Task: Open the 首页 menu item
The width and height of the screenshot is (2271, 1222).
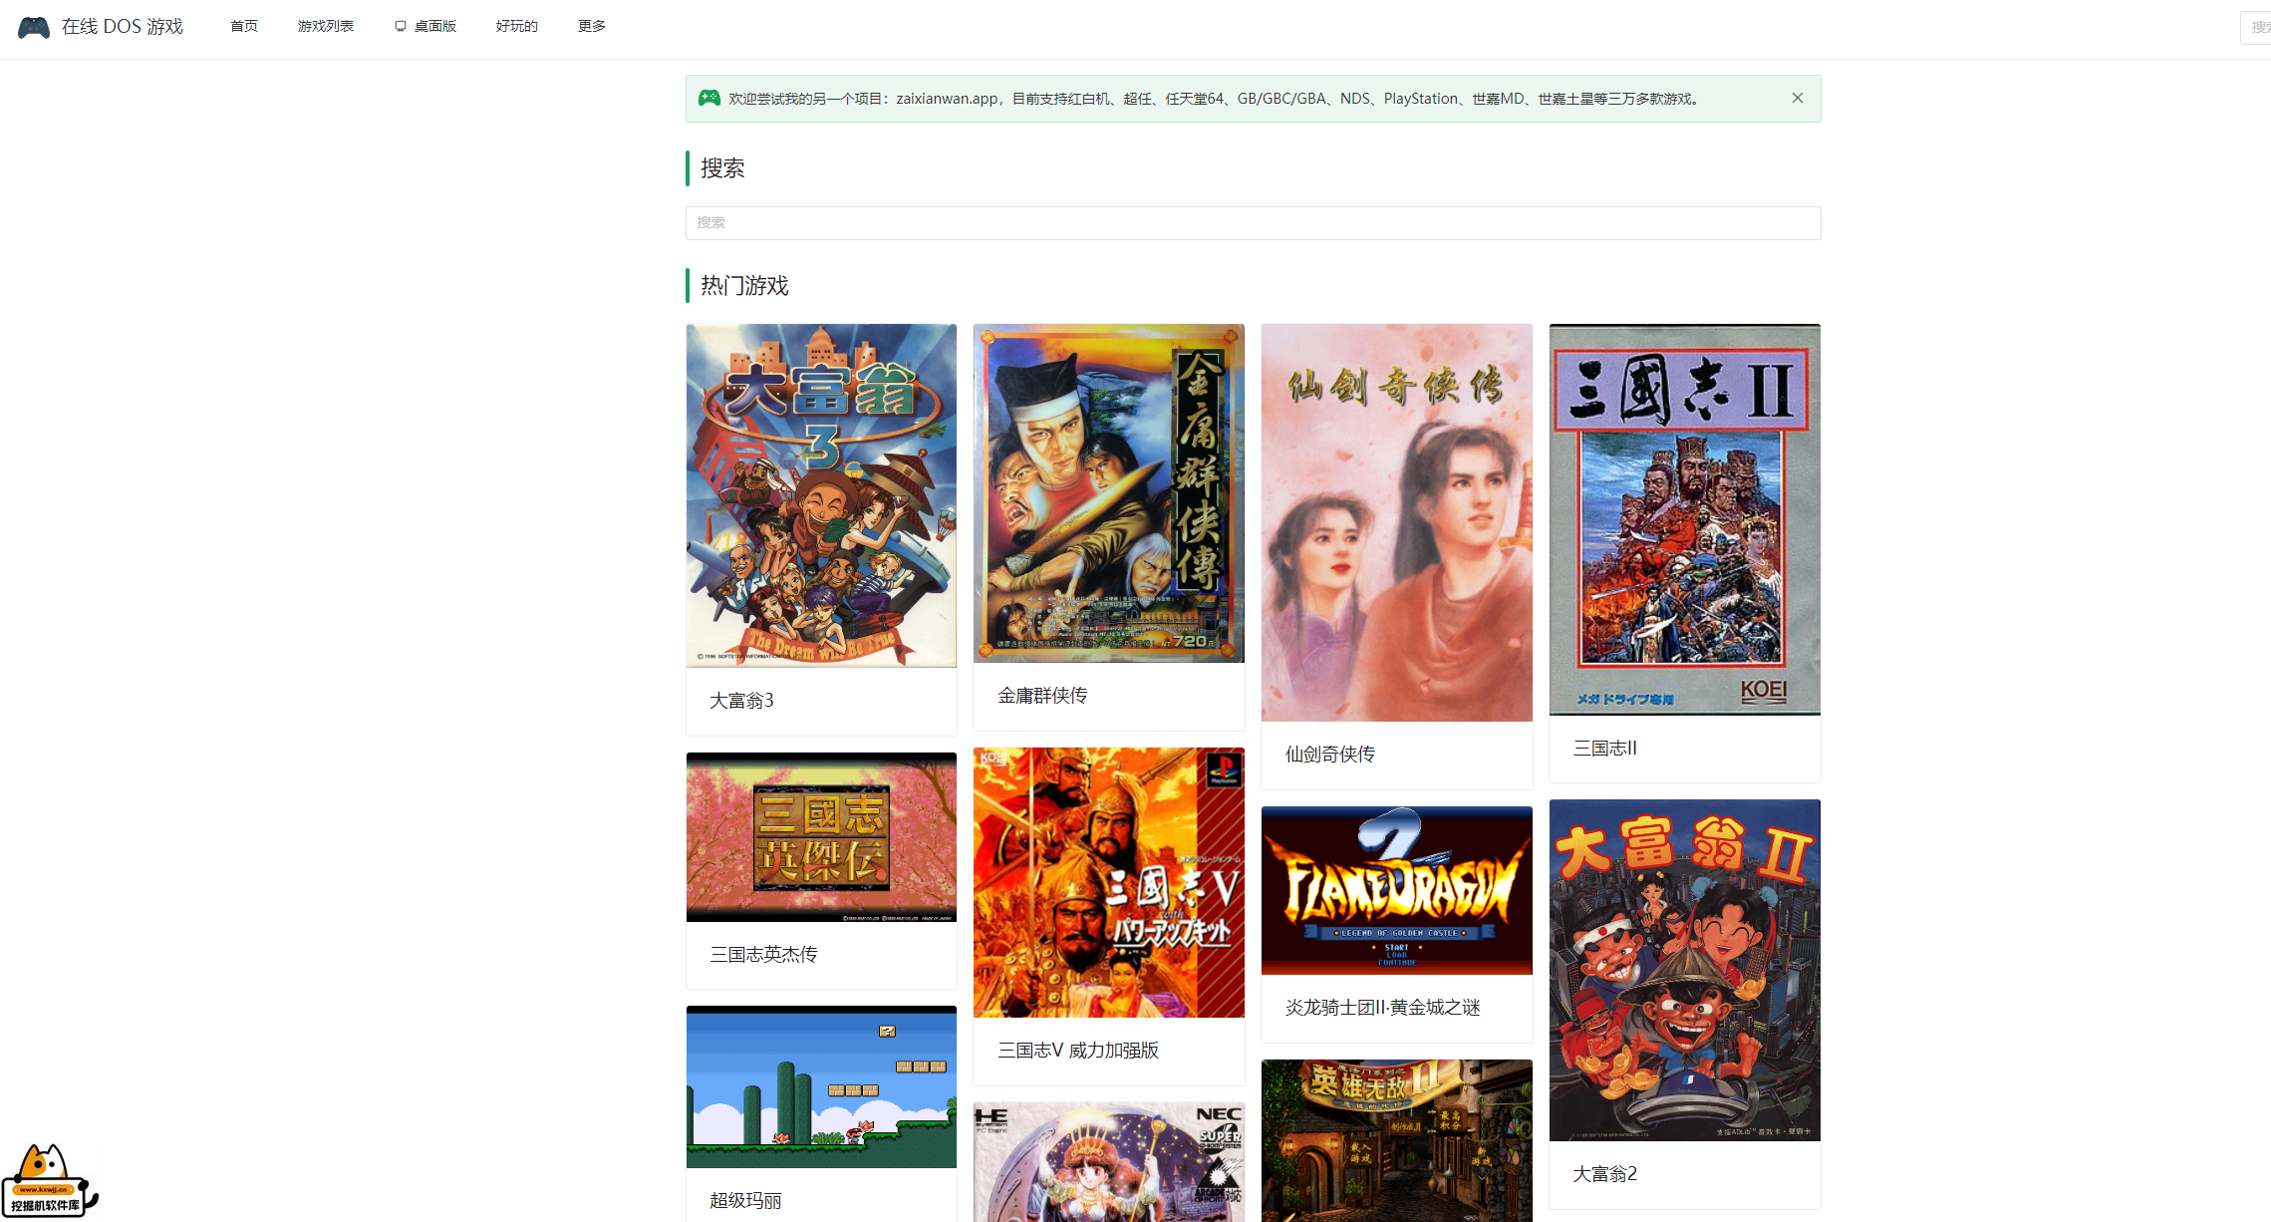Action: [243, 26]
